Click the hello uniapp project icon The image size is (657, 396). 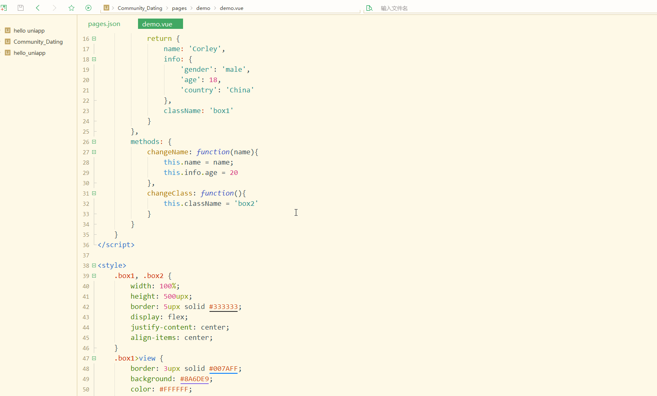[7, 31]
